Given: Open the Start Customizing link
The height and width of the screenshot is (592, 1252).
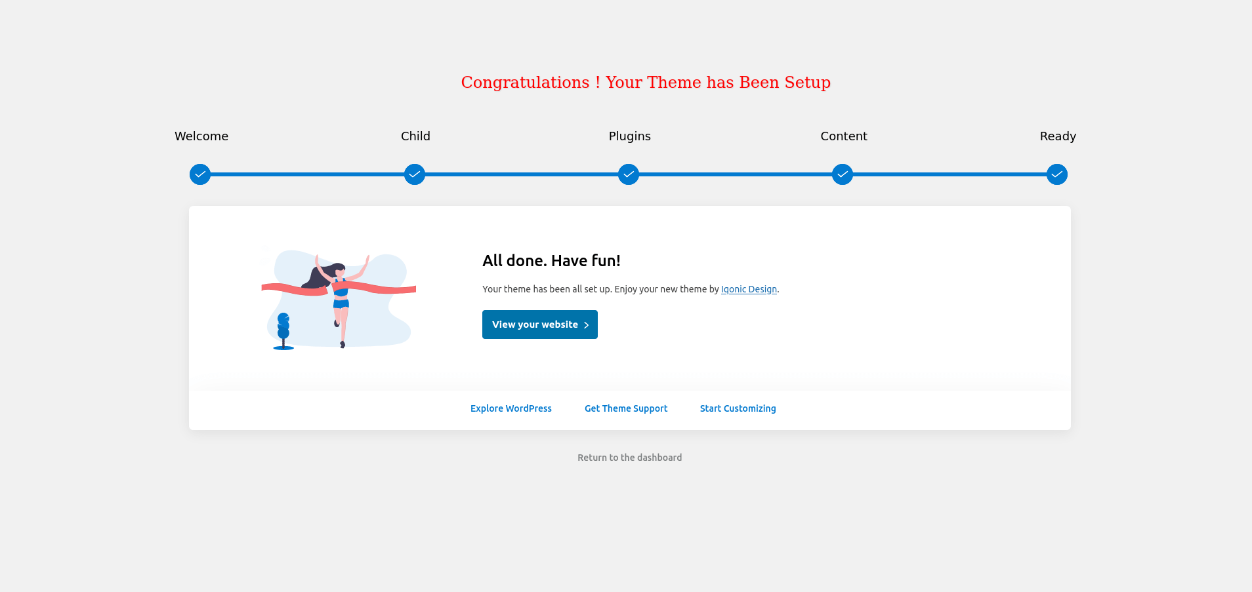Looking at the screenshot, I should tap(738, 408).
